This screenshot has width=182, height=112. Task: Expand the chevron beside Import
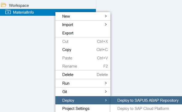click(106, 25)
